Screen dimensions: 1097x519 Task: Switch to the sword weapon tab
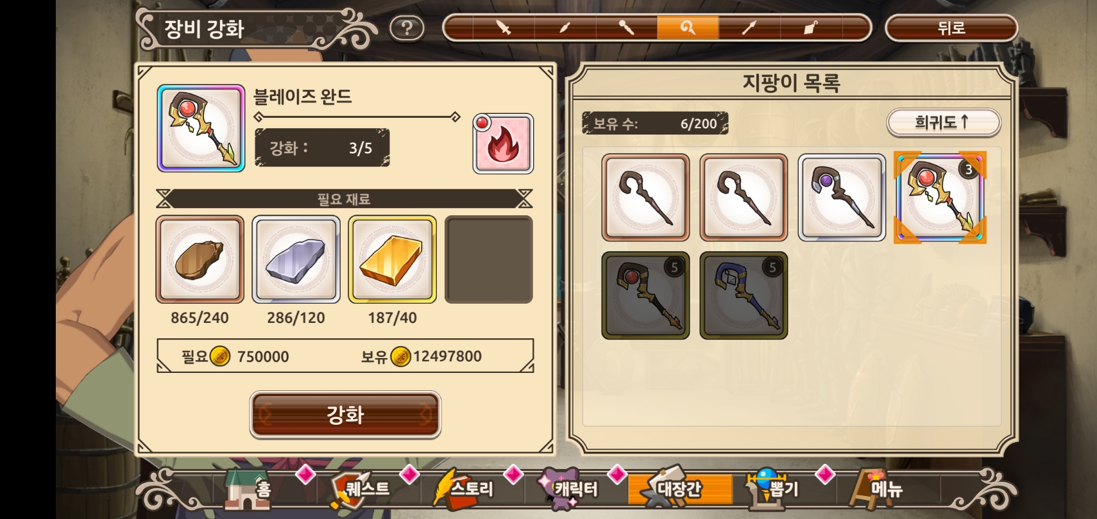tap(504, 28)
